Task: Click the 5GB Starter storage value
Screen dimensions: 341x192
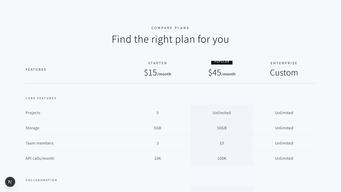Action: point(157,128)
